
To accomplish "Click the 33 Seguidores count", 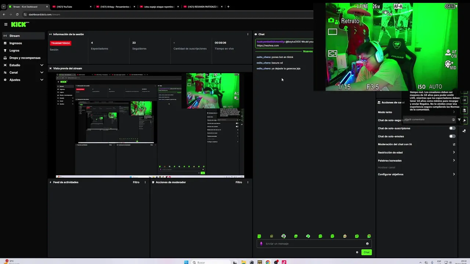I will [134, 43].
